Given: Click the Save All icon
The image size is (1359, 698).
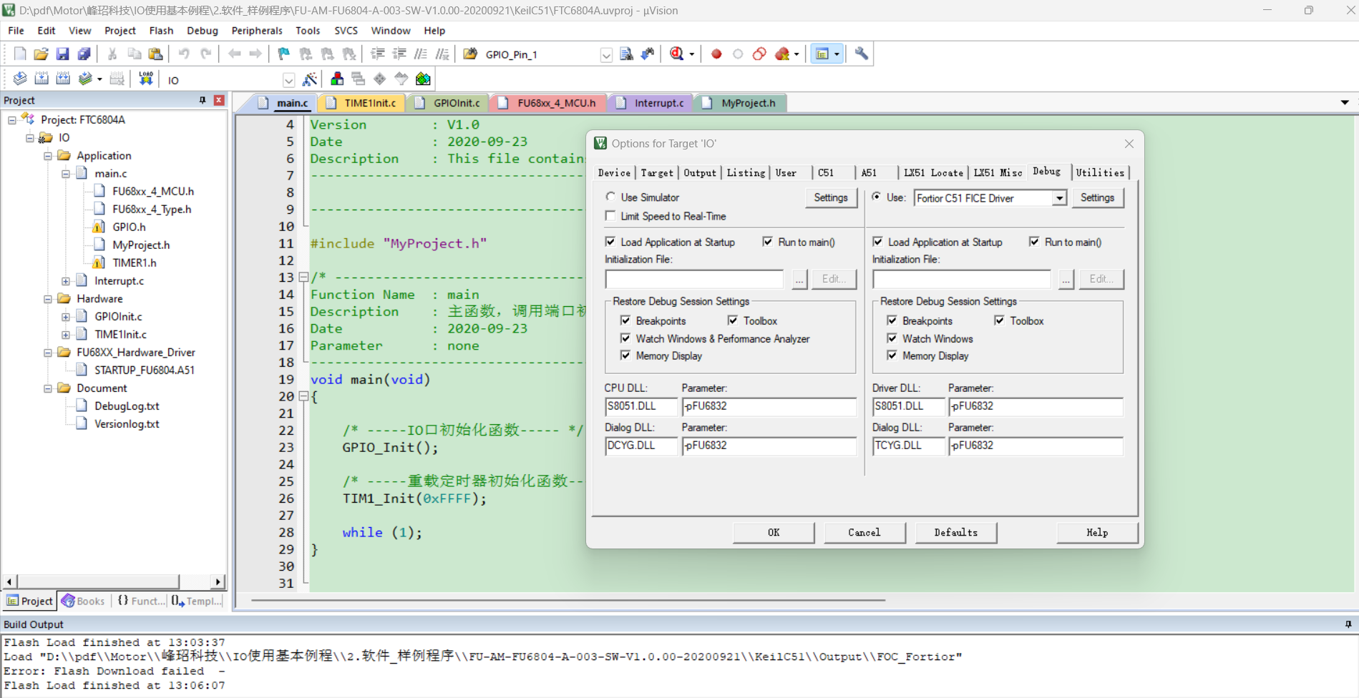Looking at the screenshot, I should coord(84,54).
